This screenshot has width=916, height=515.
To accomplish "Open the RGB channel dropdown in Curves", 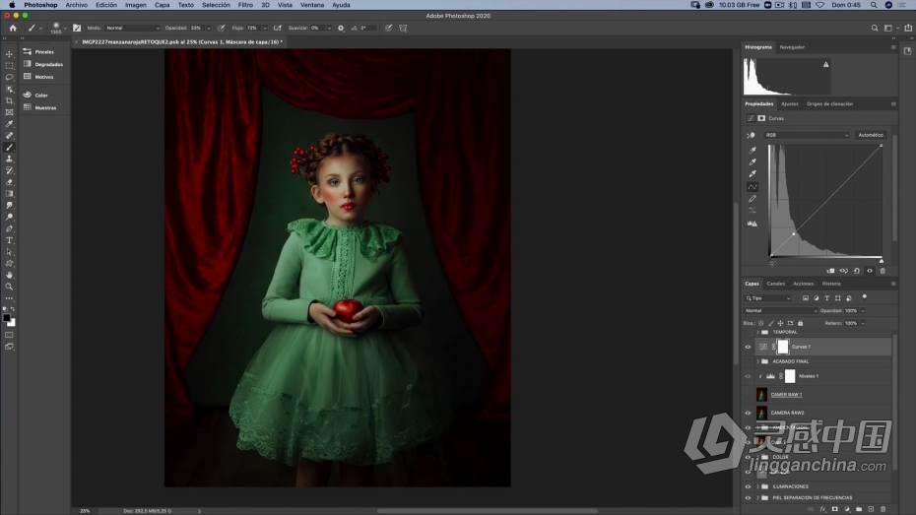I will pos(807,135).
